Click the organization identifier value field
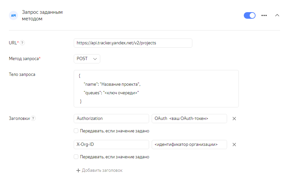 [x=189, y=145]
